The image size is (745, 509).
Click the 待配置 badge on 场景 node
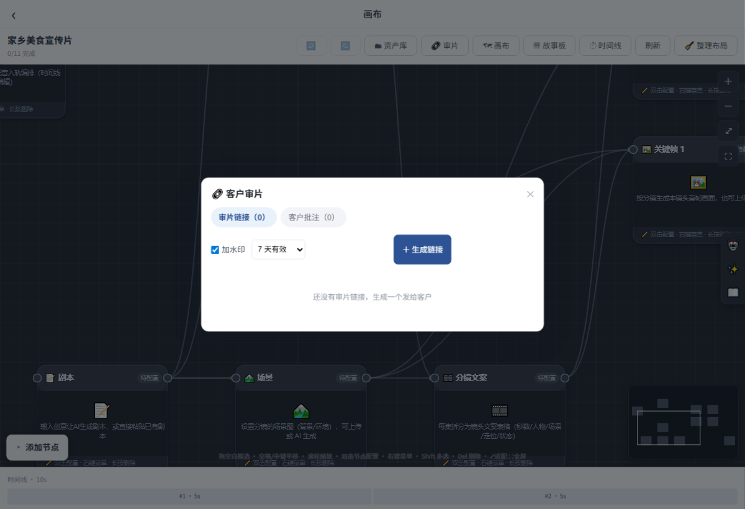pos(348,378)
